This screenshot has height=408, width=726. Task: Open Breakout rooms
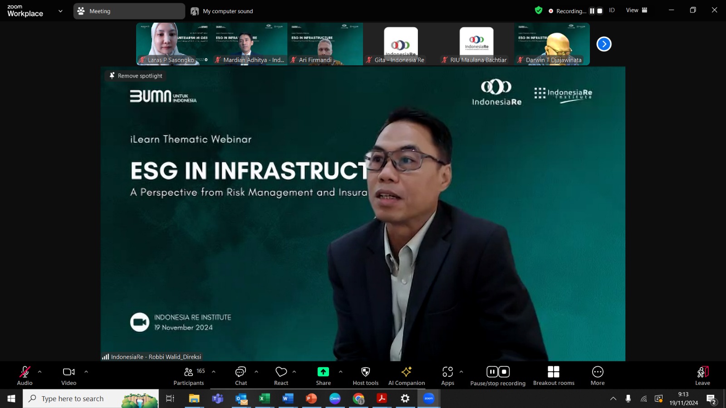coord(554,376)
